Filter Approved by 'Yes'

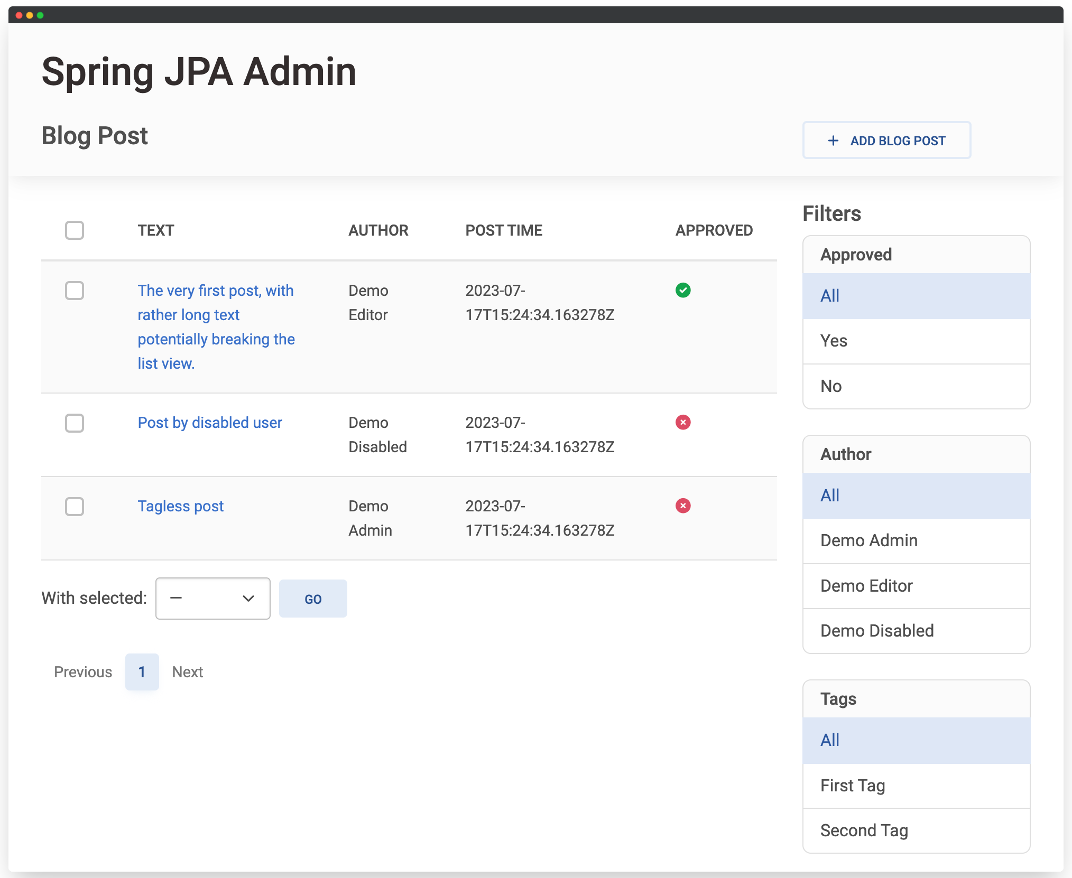pos(916,341)
